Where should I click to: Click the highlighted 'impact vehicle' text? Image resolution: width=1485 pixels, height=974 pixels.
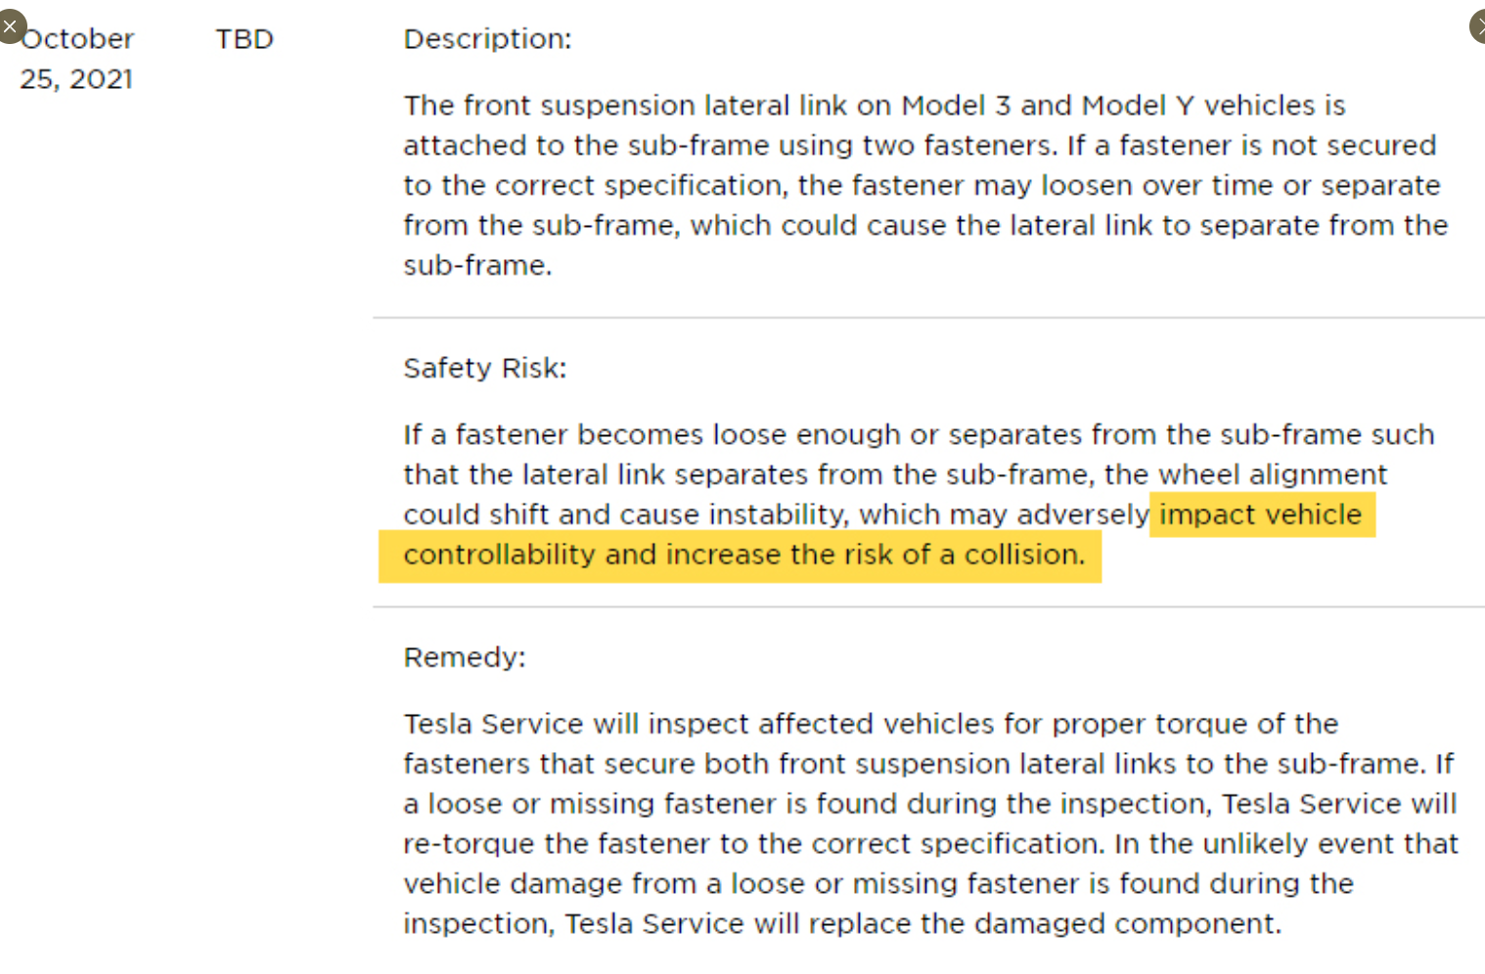click(1261, 514)
